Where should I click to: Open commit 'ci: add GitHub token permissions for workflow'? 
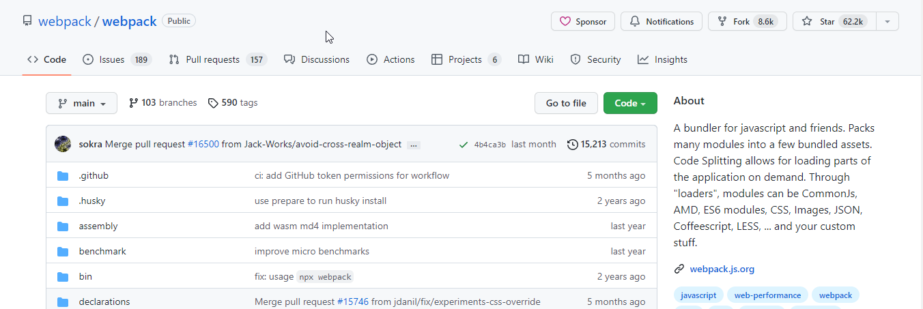click(x=352, y=175)
